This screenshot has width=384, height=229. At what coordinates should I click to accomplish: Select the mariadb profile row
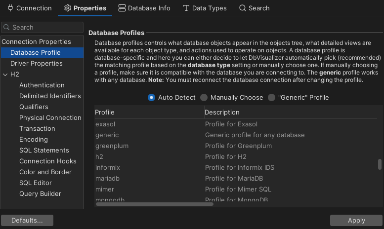(x=148, y=178)
